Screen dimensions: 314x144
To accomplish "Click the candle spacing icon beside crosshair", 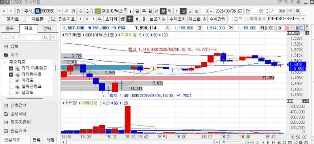I will coord(137,19).
